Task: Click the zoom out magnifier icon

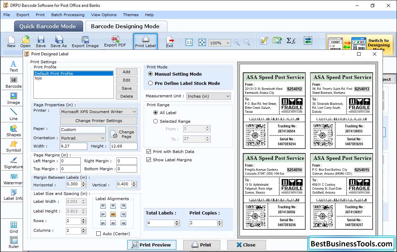Action: tap(247, 42)
